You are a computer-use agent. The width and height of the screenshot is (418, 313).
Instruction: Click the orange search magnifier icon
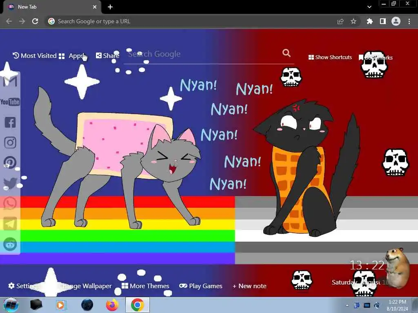click(286, 53)
